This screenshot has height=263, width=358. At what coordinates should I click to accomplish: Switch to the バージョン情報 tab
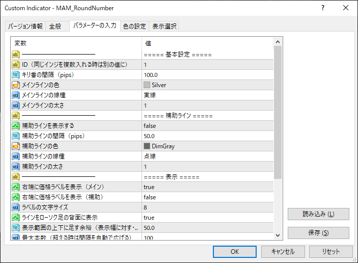[25, 27]
